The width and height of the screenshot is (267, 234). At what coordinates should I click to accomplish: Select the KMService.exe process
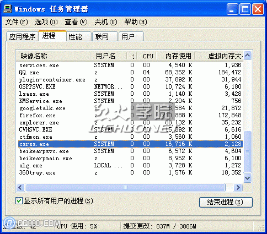coord(130,101)
